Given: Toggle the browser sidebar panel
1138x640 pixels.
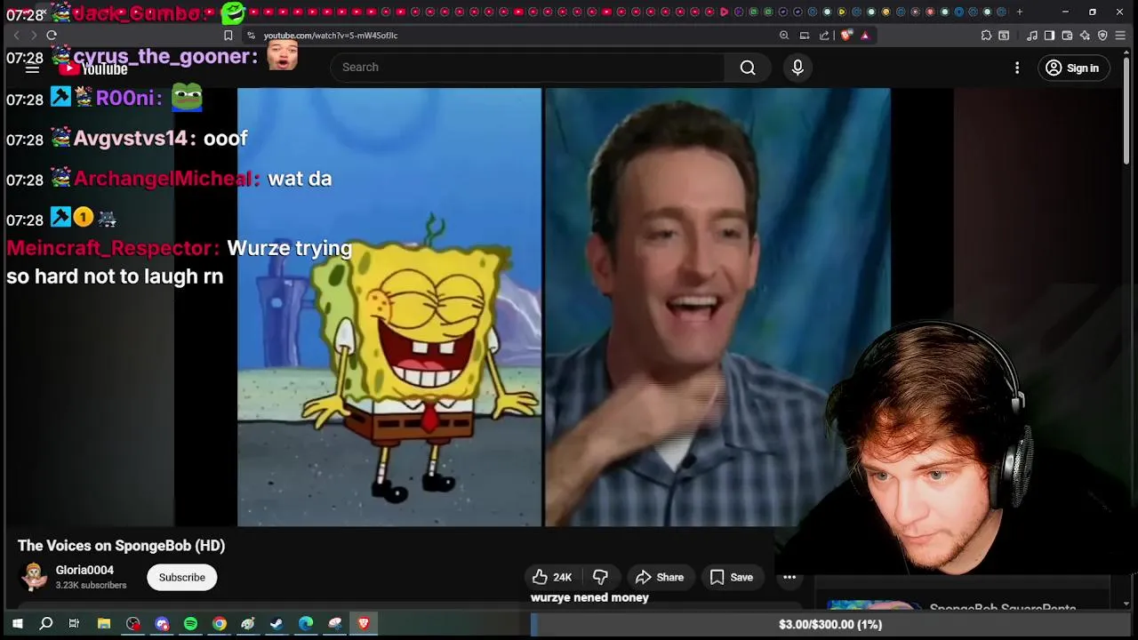Looking at the screenshot, I should (1049, 36).
